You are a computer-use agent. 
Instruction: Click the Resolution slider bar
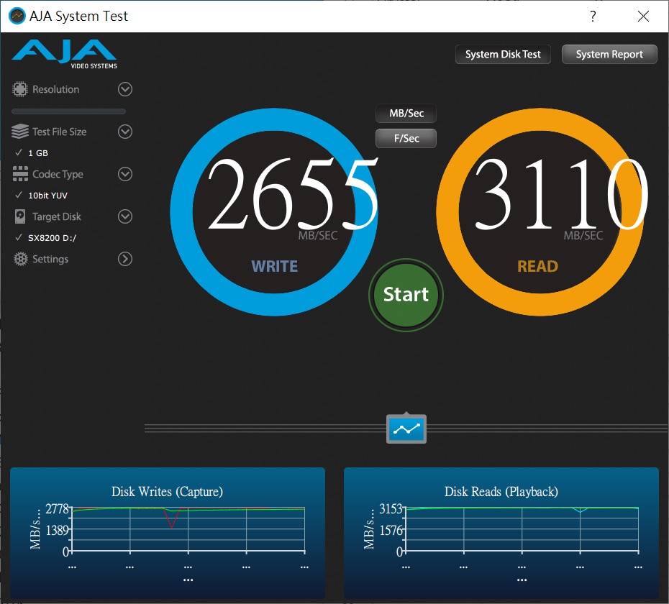pyautogui.click(x=68, y=111)
